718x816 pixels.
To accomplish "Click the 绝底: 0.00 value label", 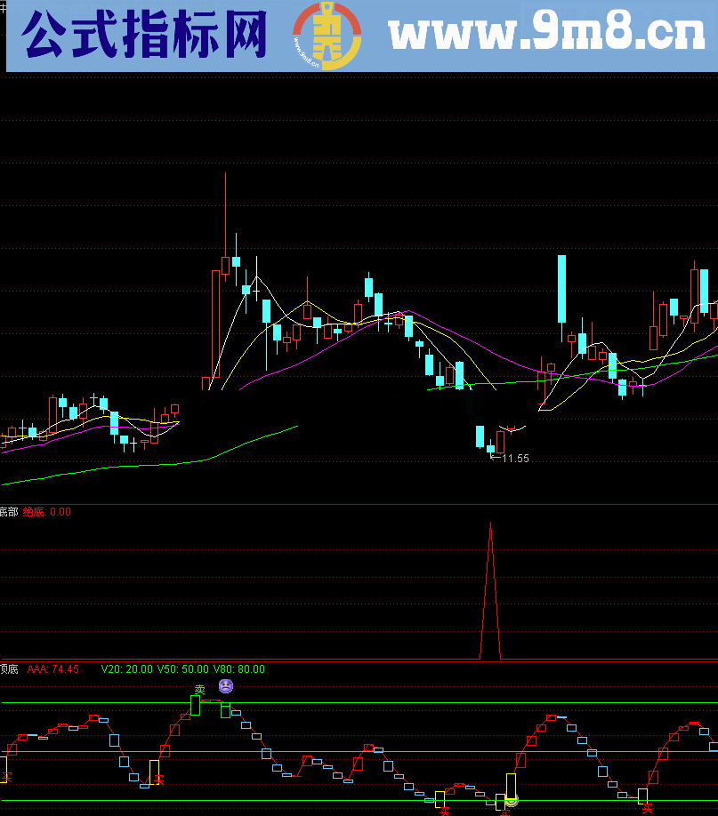I will 47,512.
